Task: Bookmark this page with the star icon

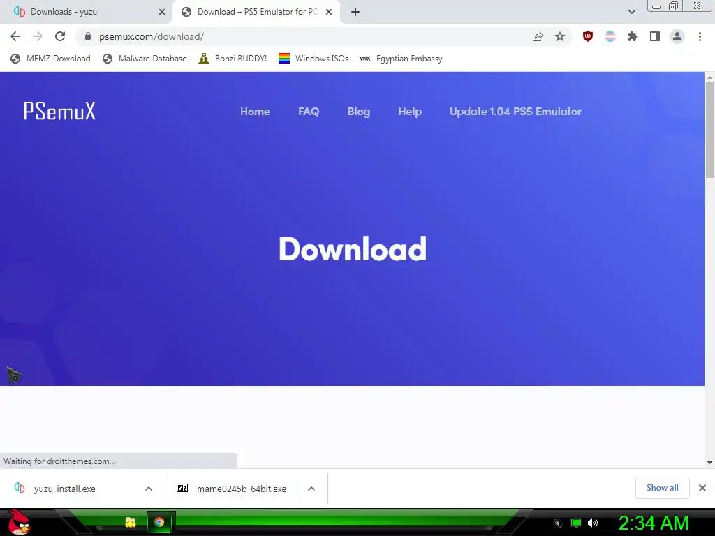Action: tap(560, 36)
